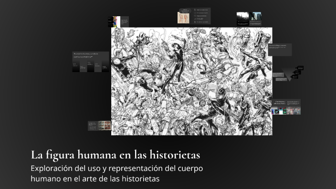
Task: Click the top black tag beside the triangle
Action: 300,68
